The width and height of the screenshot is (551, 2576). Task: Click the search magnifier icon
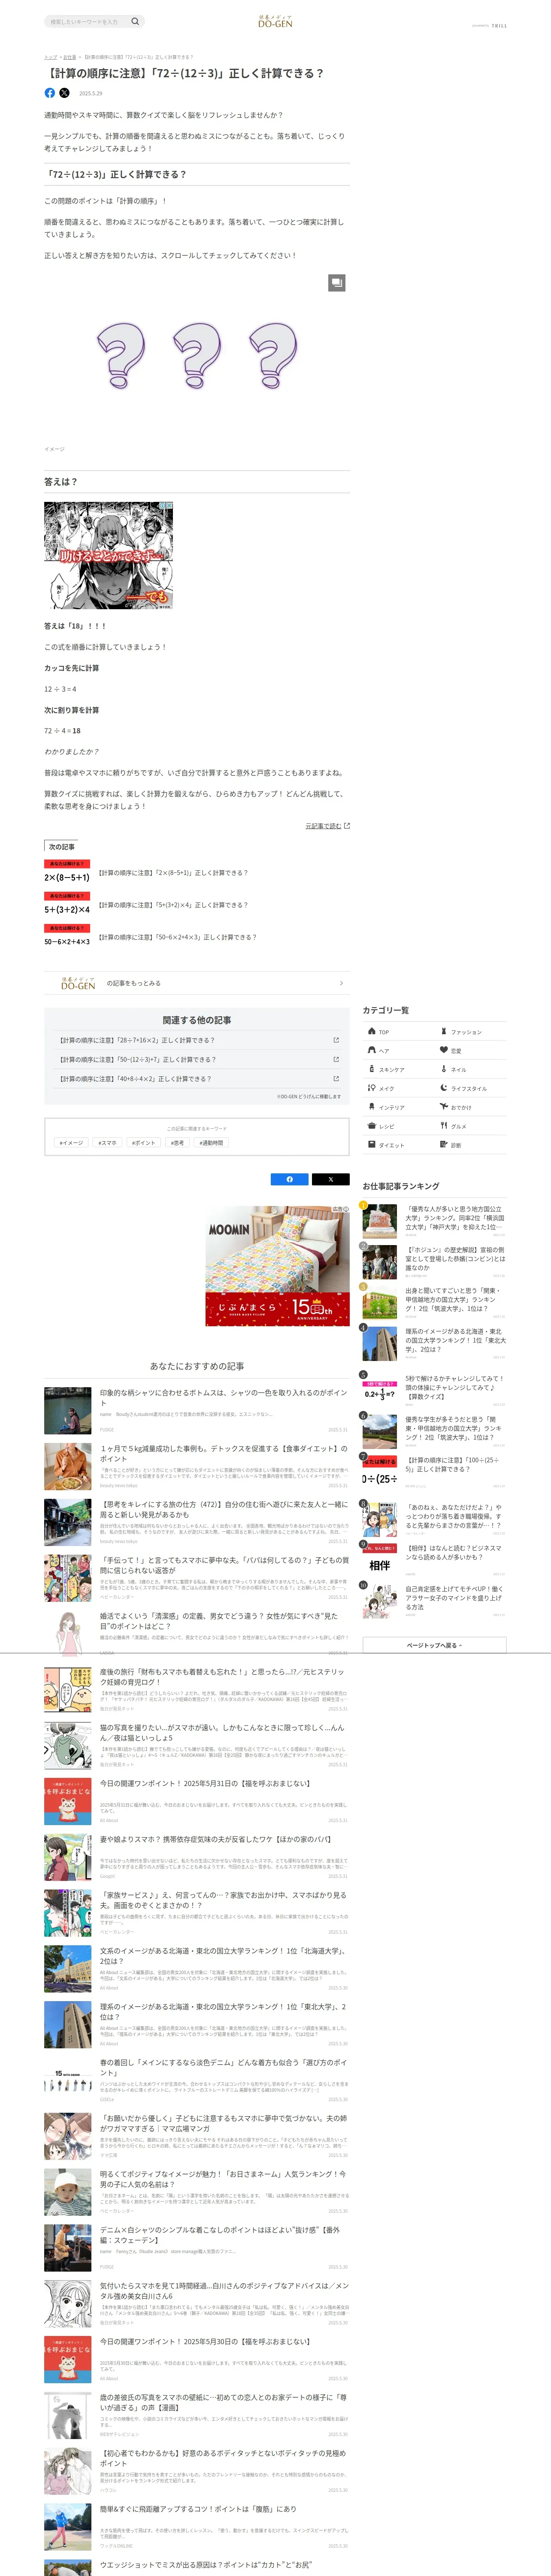(x=135, y=21)
